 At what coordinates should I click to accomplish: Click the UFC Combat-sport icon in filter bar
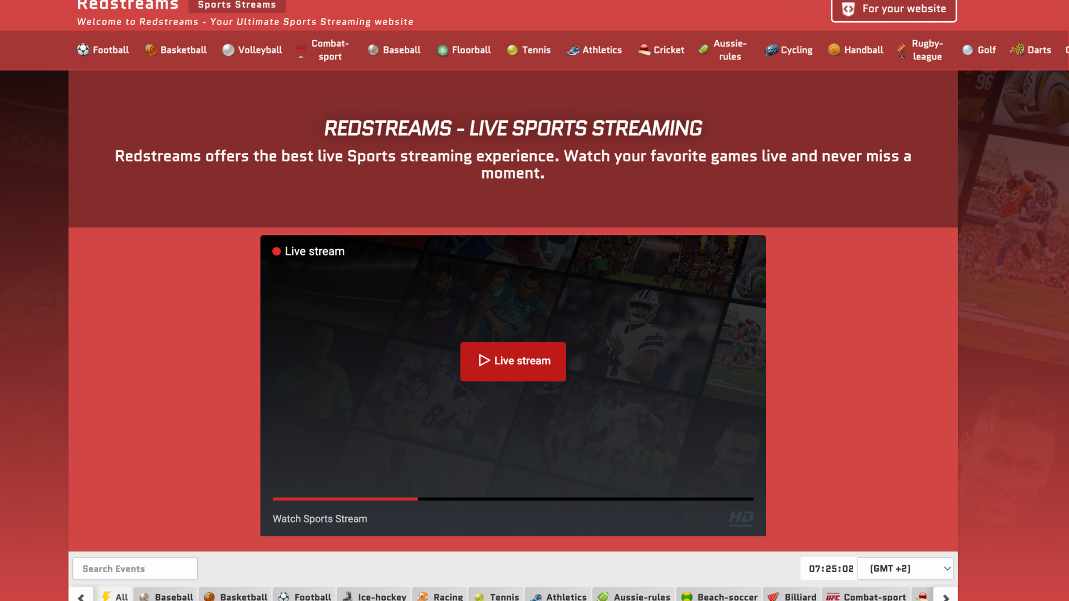[x=832, y=596]
